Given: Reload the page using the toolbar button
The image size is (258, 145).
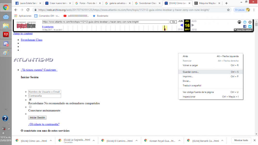Looking at the screenshot, I should [x=28, y=10].
